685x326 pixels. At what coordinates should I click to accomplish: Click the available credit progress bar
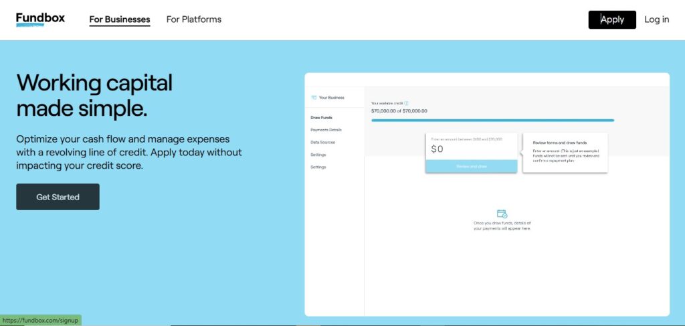tap(493, 120)
